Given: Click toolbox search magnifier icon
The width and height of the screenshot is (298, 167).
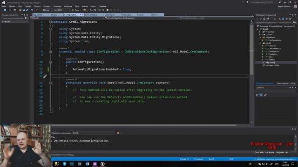Looking at the screenshot, I should click(26, 18).
